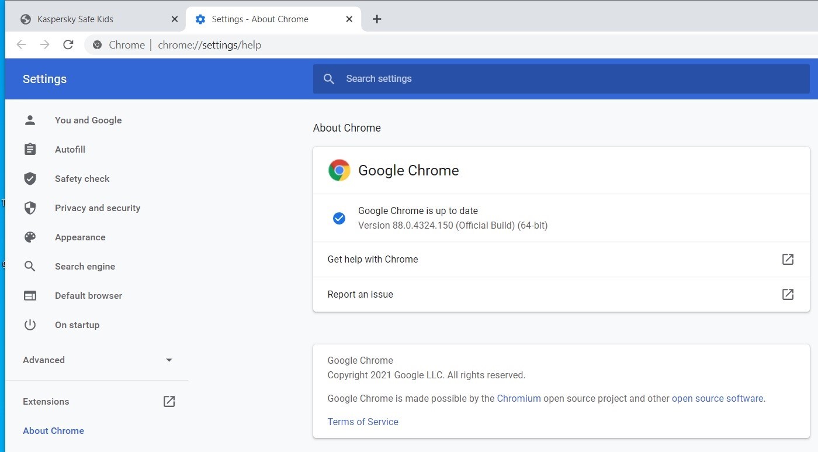Click the person icon for You and Google
Viewport: 818px width, 452px height.
tap(30, 120)
